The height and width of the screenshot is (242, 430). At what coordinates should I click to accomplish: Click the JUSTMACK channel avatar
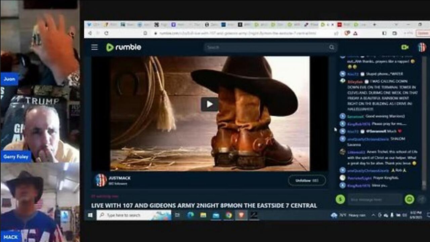[x=101, y=180]
